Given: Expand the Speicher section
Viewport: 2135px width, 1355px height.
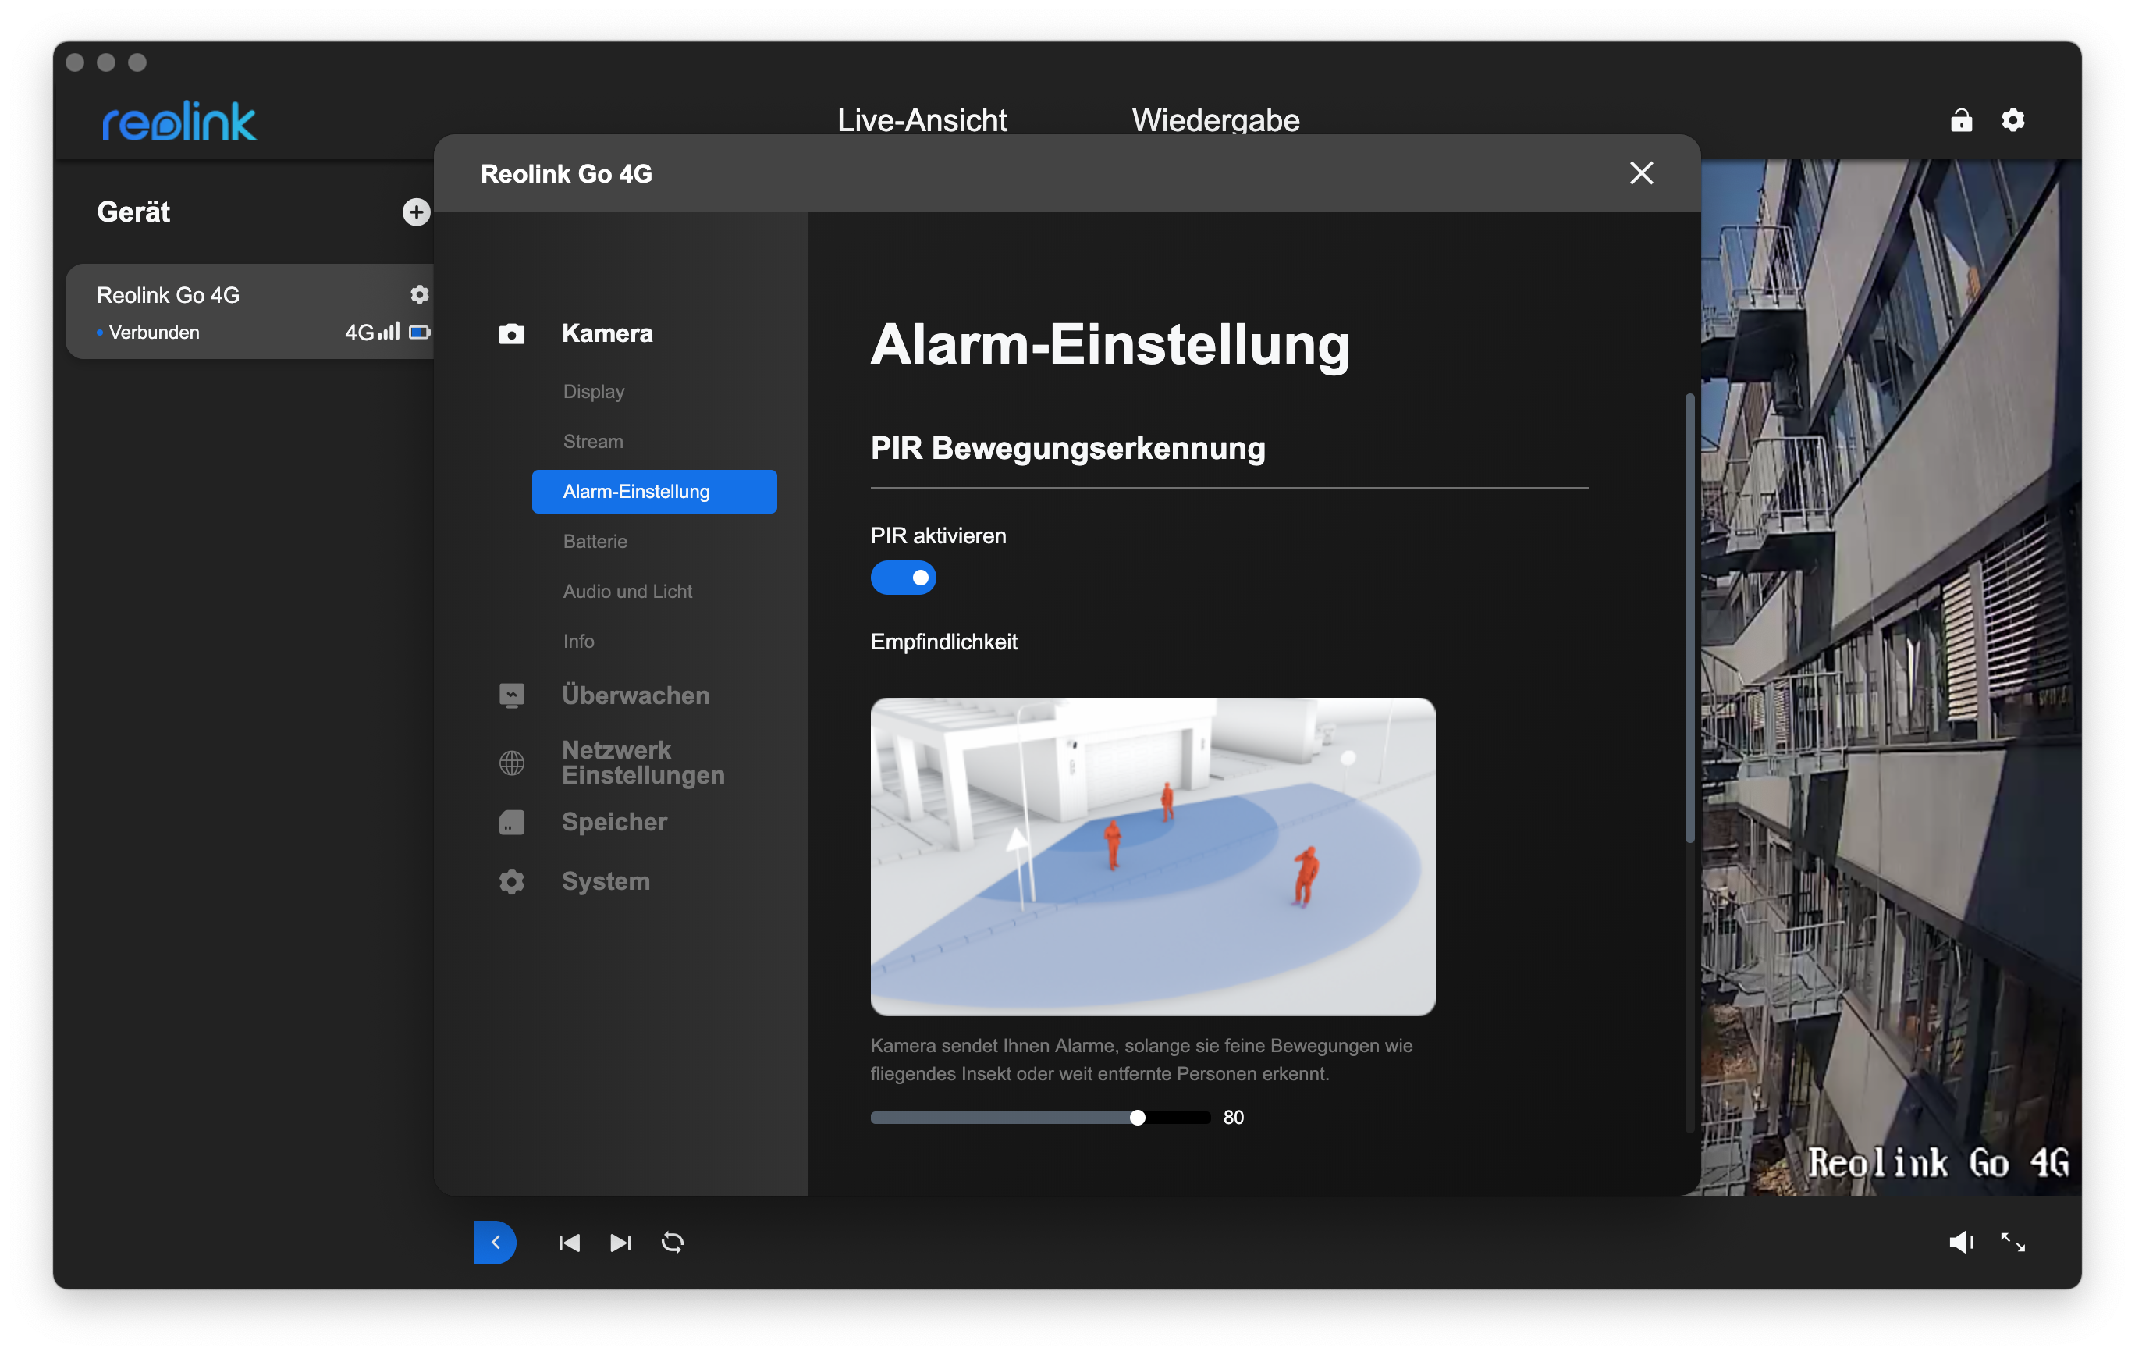Looking at the screenshot, I should tap(613, 822).
